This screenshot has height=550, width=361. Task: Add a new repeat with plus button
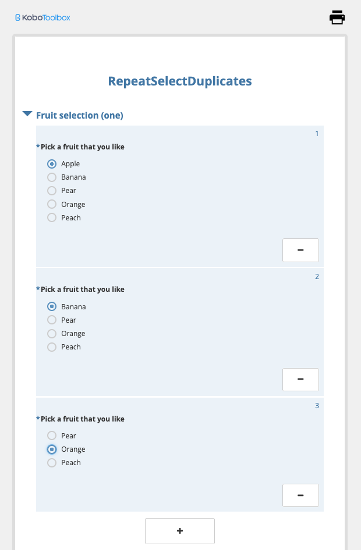coord(180,531)
